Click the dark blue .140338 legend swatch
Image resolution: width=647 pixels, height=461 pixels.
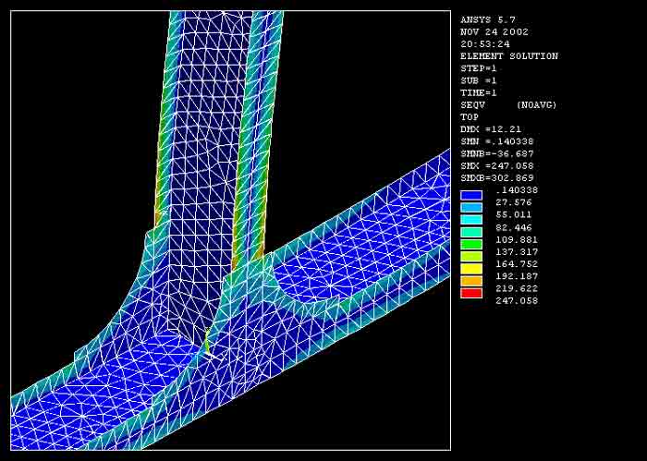click(x=471, y=196)
